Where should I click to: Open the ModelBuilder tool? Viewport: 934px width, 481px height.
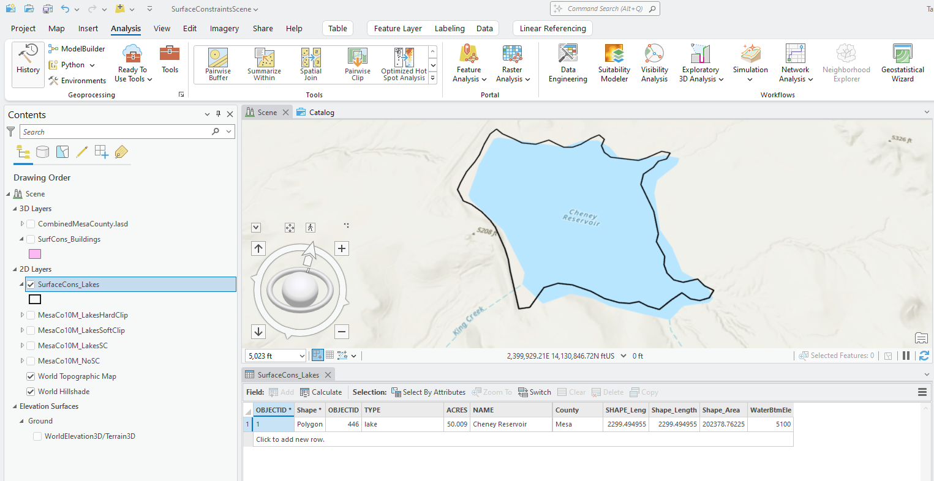[77, 49]
